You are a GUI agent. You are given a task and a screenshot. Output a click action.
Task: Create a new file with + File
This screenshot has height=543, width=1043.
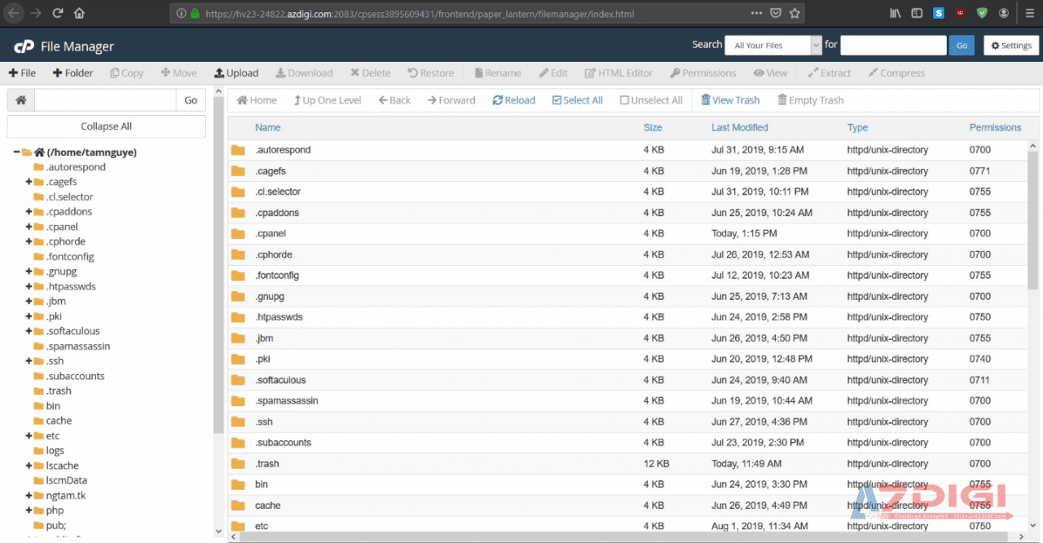click(x=22, y=73)
